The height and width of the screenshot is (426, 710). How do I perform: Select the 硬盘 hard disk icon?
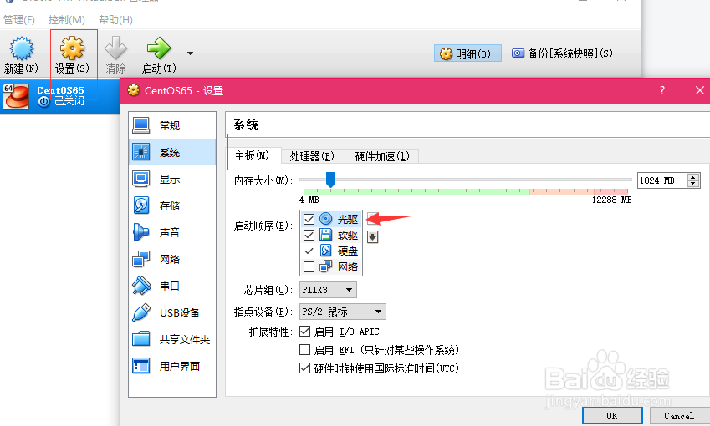pos(325,251)
